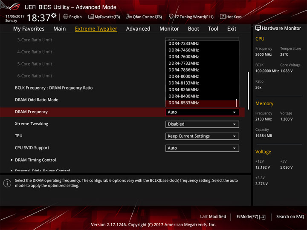Open DRAM Frequency Auto dropdown

tap(202, 112)
